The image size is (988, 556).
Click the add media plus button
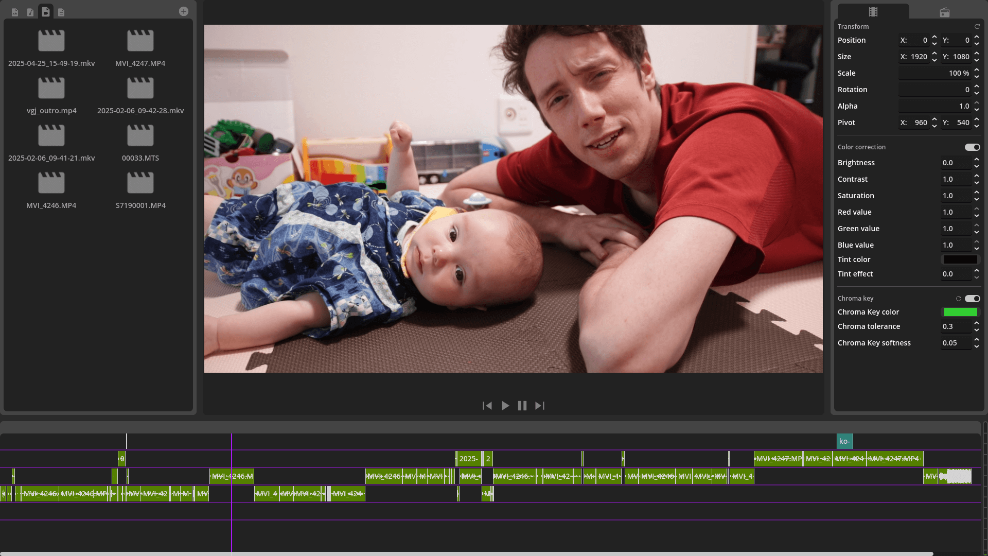coord(184,11)
